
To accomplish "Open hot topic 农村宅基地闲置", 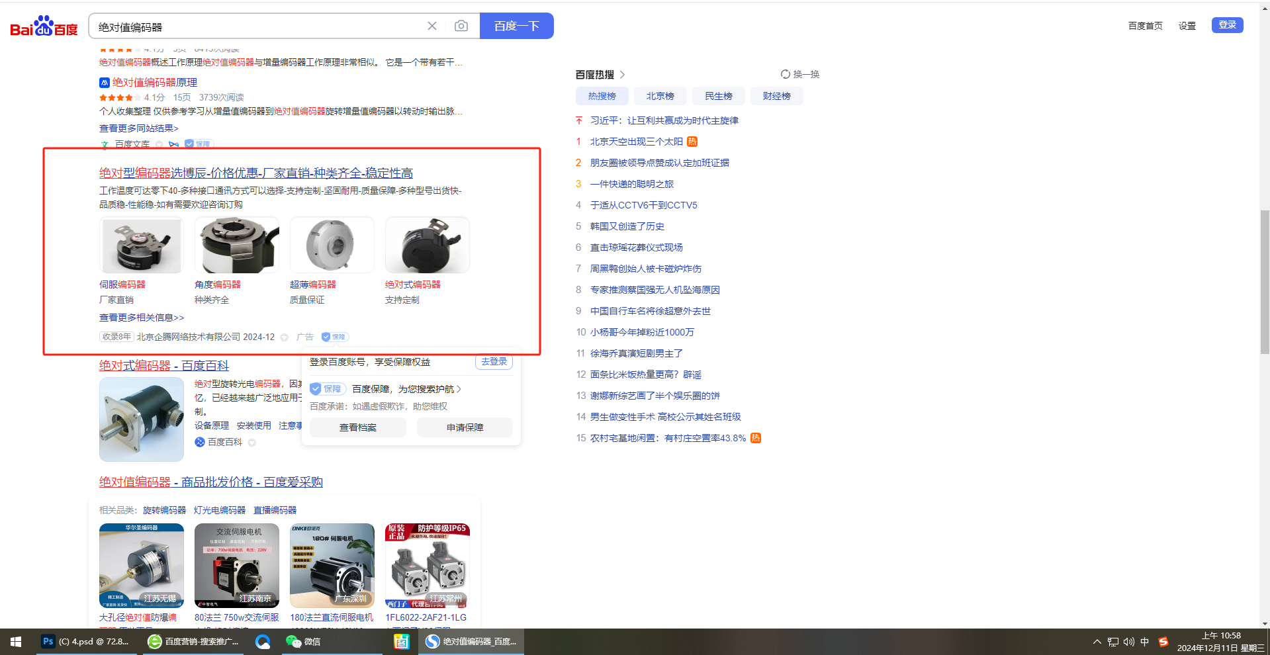I will [668, 438].
